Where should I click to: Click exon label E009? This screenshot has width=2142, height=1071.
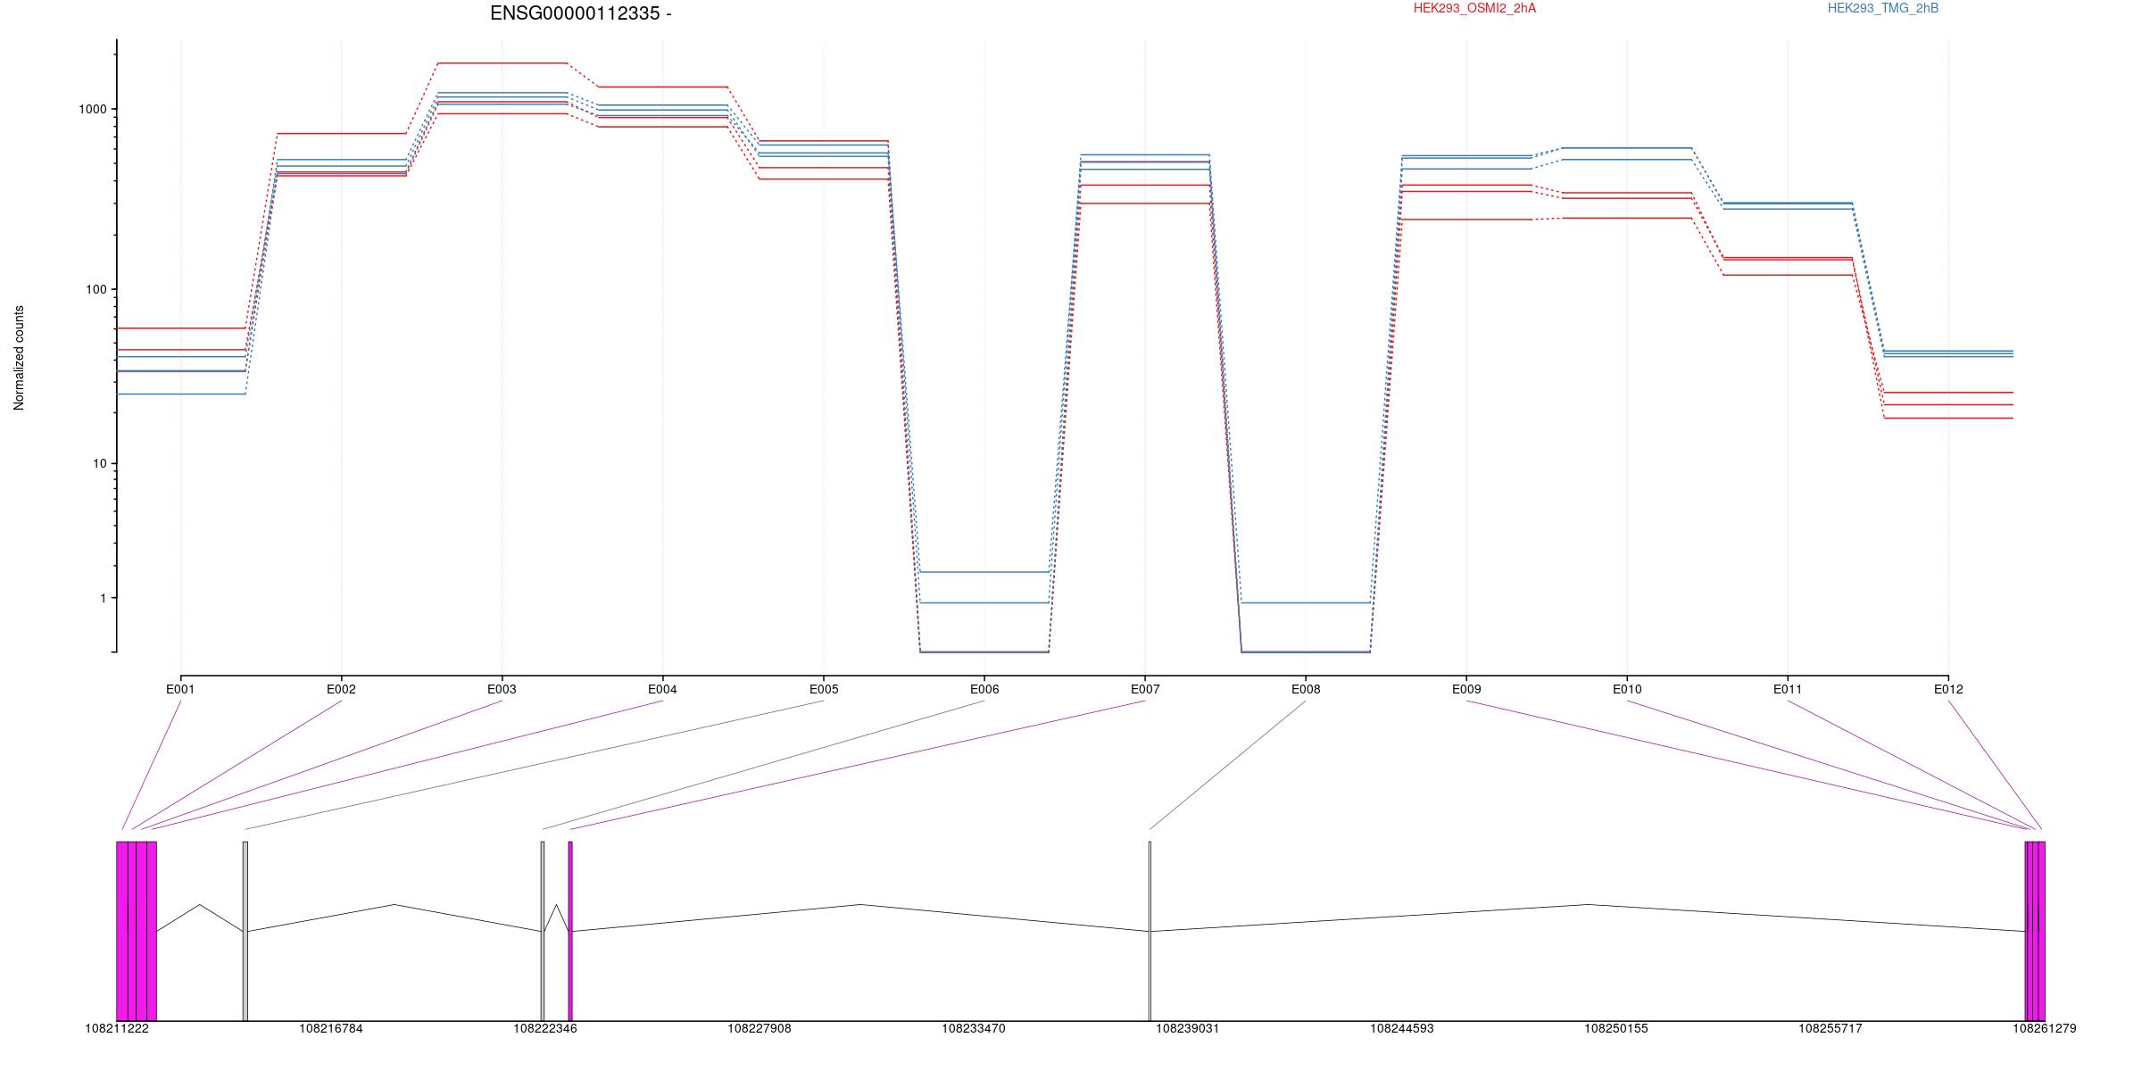[x=1466, y=689]
